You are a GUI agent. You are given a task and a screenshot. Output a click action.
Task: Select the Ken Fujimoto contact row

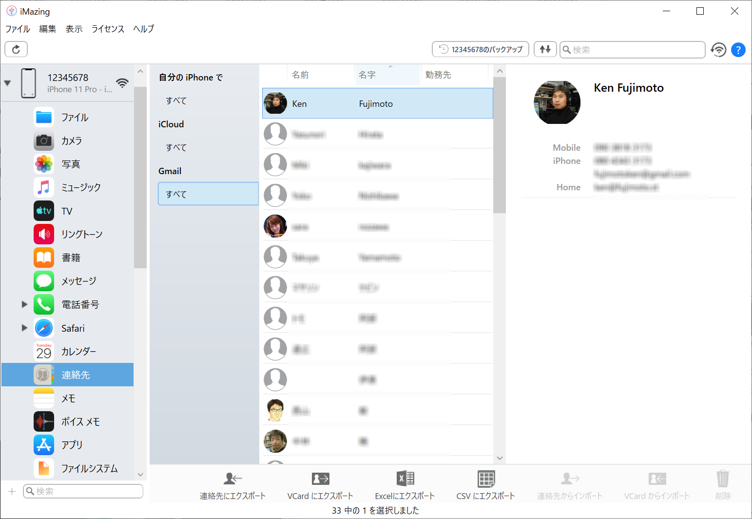pyautogui.click(x=378, y=103)
